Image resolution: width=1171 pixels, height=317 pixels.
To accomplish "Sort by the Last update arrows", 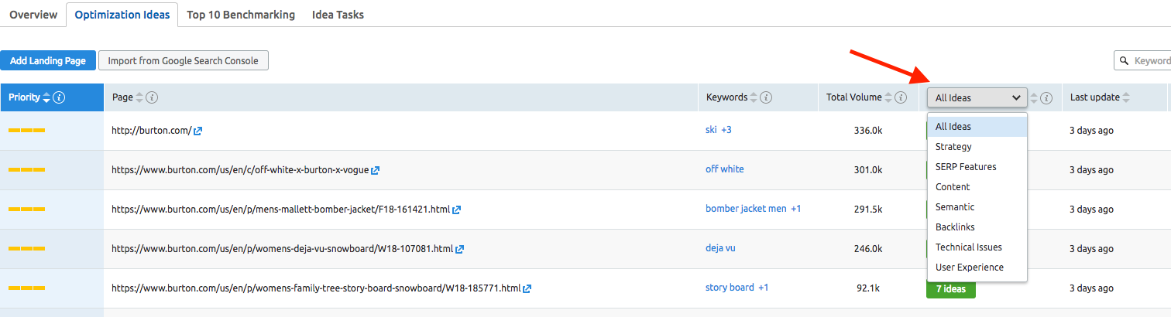I will click(1126, 98).
